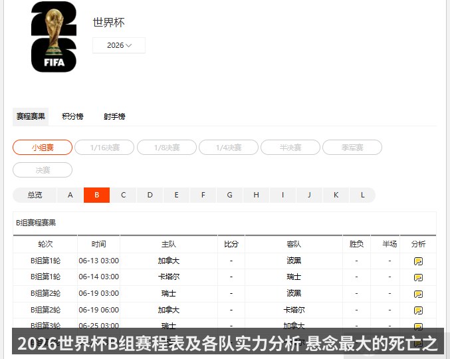Choose group G tab
This screenshot has width=450, height=359.
(229, 195)
